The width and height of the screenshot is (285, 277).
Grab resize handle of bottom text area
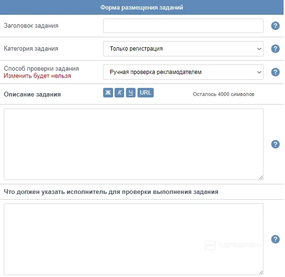coord(261,272)
